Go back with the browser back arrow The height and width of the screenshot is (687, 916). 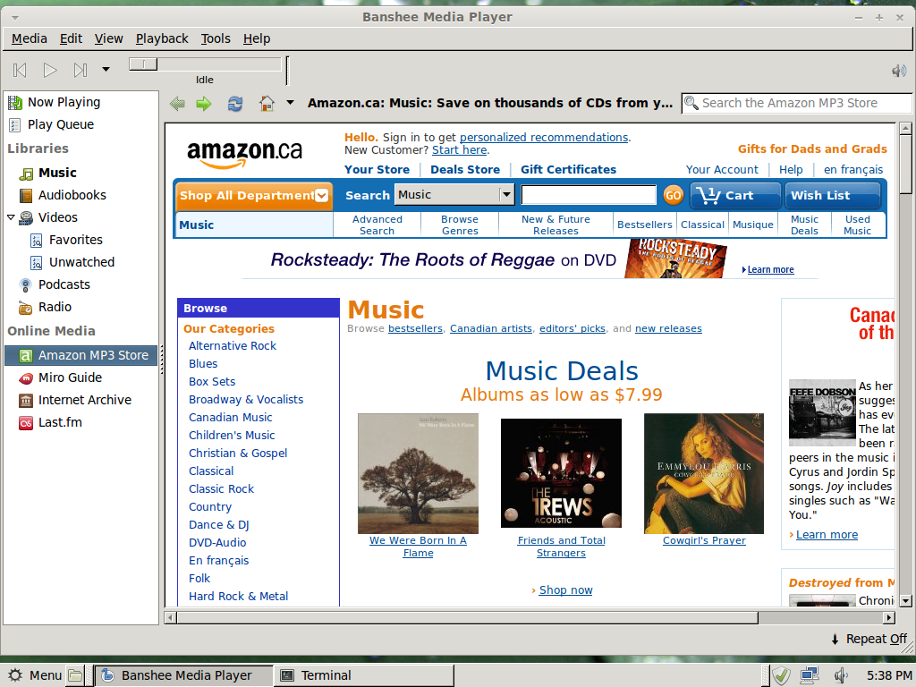(177, 104)
